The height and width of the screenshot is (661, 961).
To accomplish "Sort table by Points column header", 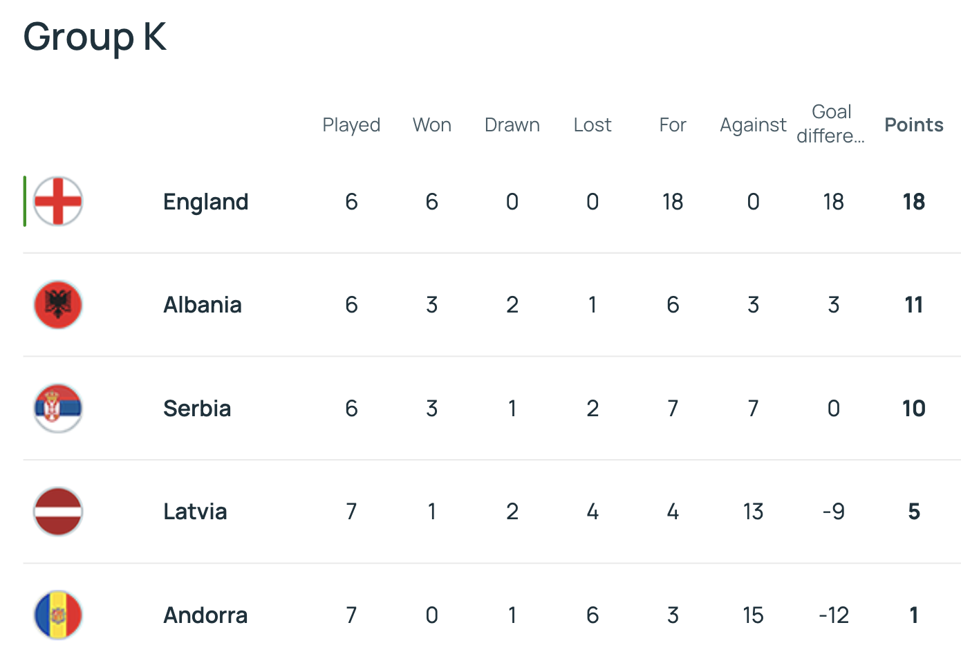I will tap(913, 124).
